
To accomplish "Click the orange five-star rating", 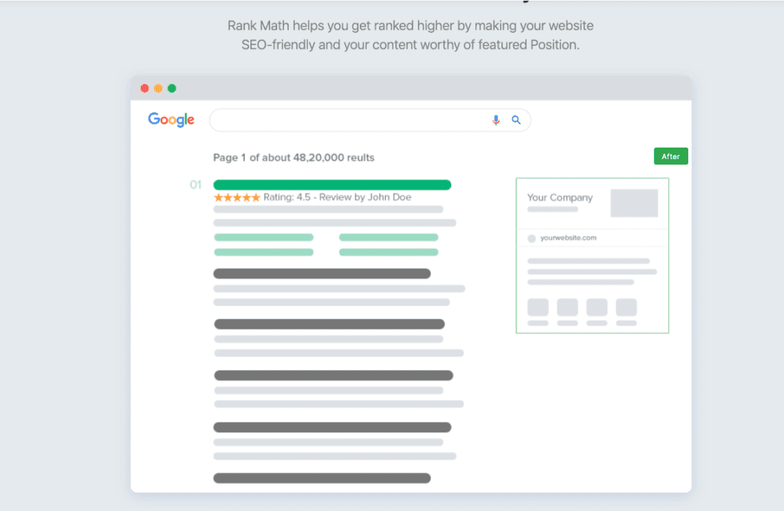I will tap(237, 197).
